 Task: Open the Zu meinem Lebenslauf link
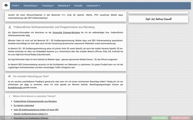click(24, 105)
